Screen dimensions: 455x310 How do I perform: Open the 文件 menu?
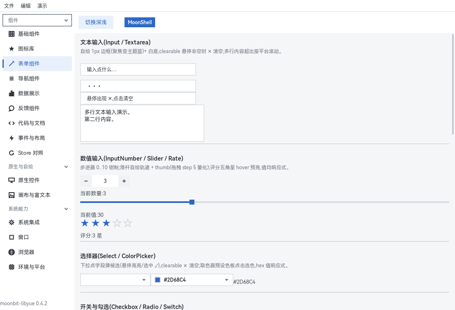(x=9, y=6)
